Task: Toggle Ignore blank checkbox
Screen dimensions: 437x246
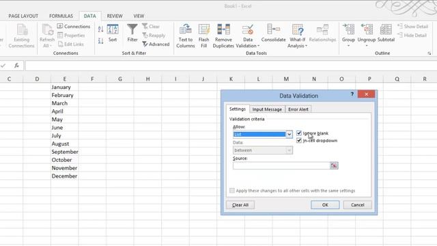Action: click(x=299, y=133)
